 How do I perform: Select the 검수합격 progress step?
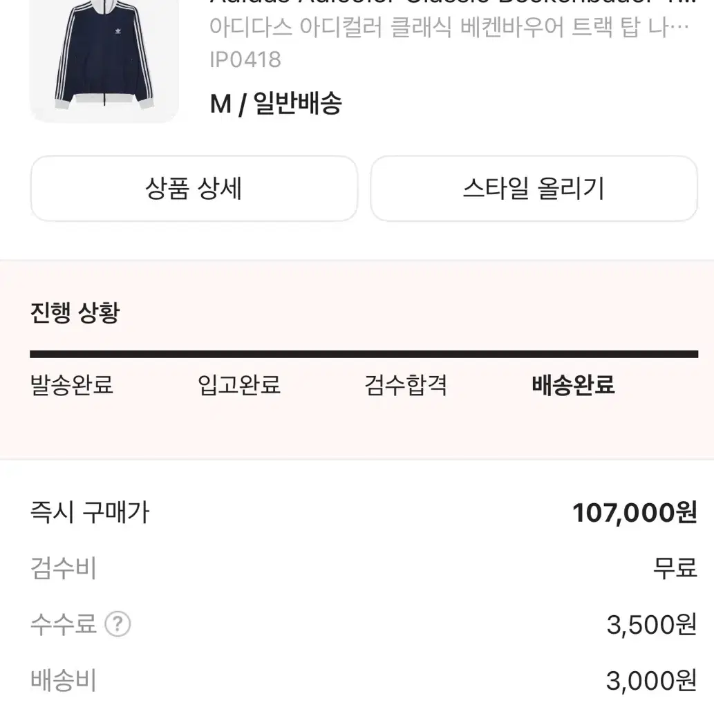pyautogui.click(x=406, y=386)
